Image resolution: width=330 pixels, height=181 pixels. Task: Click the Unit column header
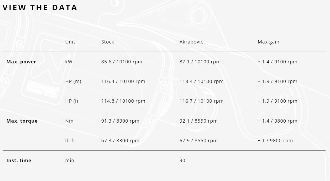coord(70,42)
